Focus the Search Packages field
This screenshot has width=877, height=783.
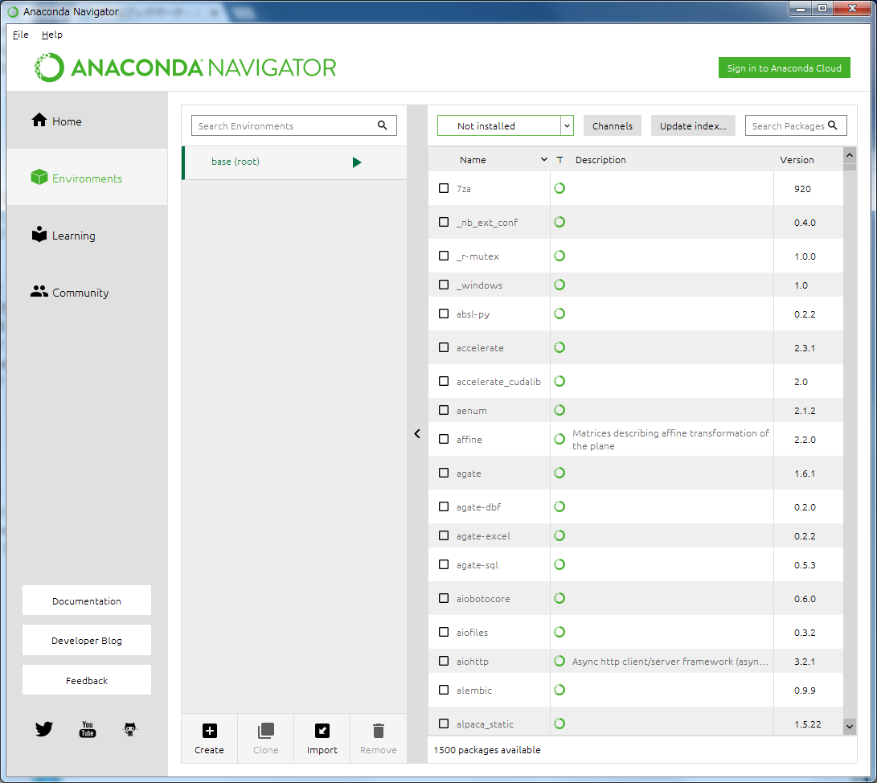point(796,125)
